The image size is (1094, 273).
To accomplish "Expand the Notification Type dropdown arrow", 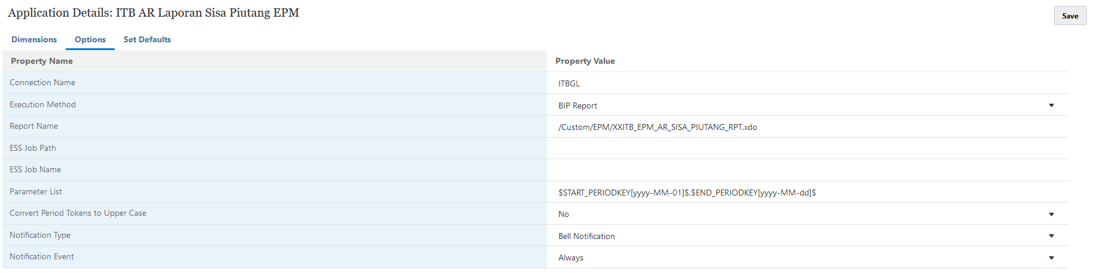I will point(1051,236).
